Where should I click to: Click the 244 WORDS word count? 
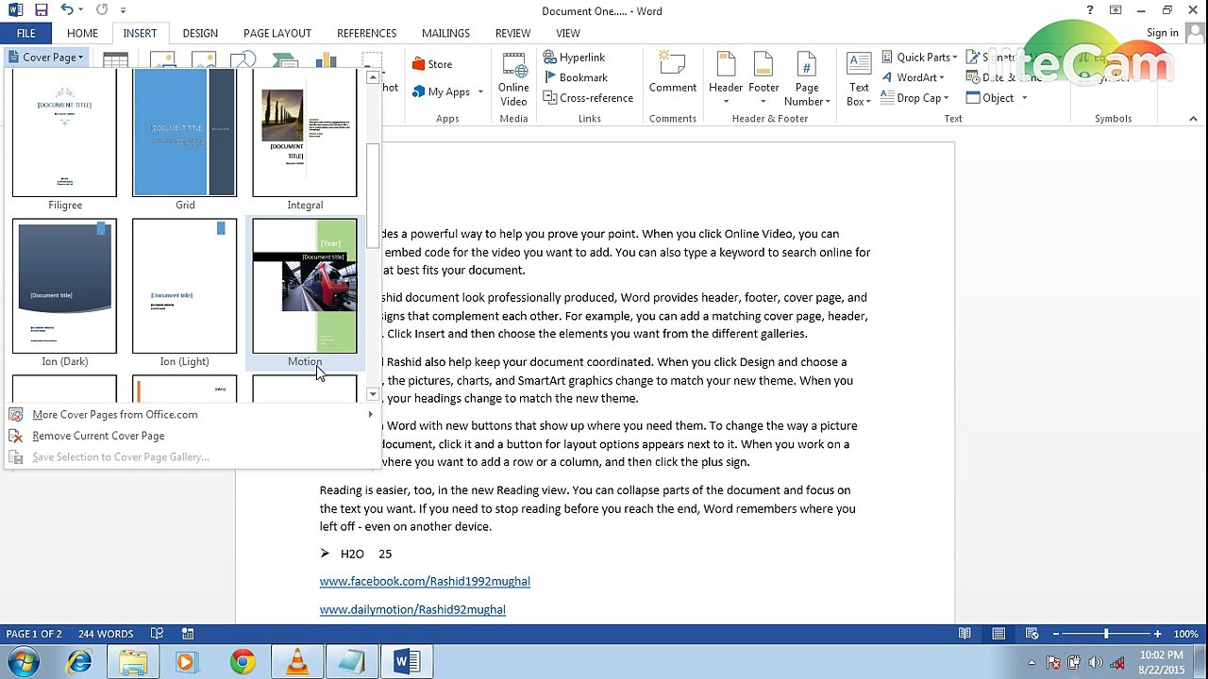pyautogui.click(x=106, y=634)
